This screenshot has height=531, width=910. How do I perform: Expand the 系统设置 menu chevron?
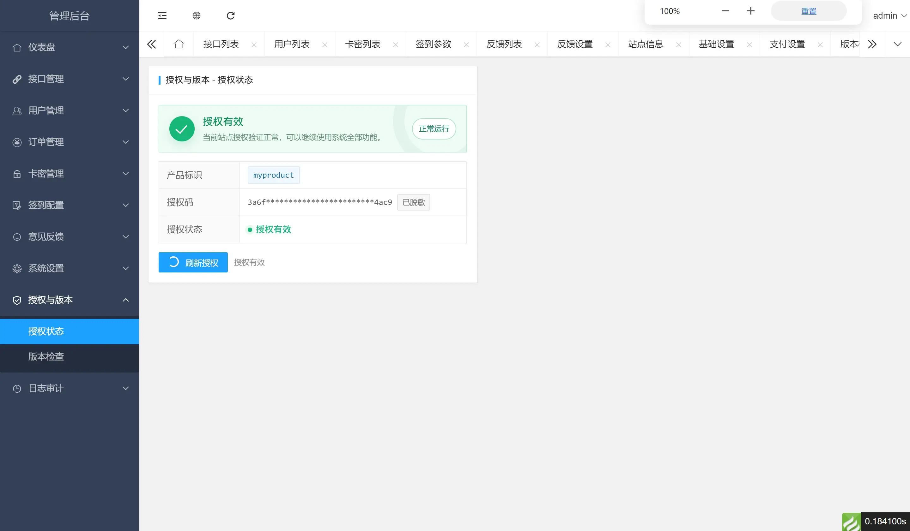coord(126,268)
